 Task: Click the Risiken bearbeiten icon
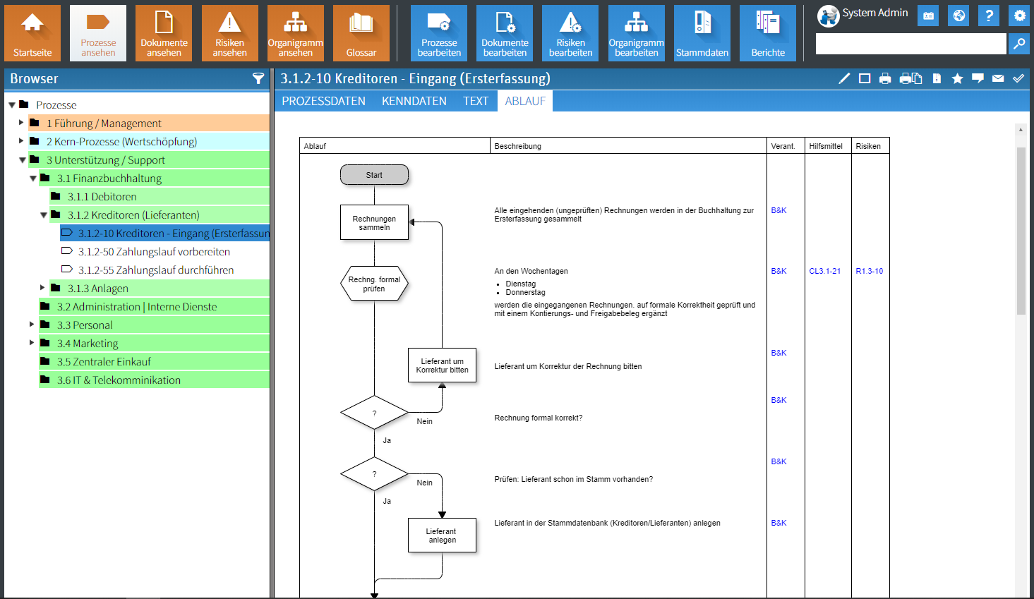pyautogui.click(x=570, y=32)
